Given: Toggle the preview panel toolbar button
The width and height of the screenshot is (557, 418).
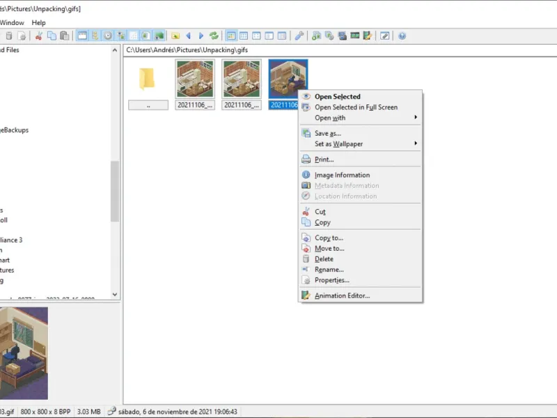Looking at the screenshot, I should tap(146, 36).
